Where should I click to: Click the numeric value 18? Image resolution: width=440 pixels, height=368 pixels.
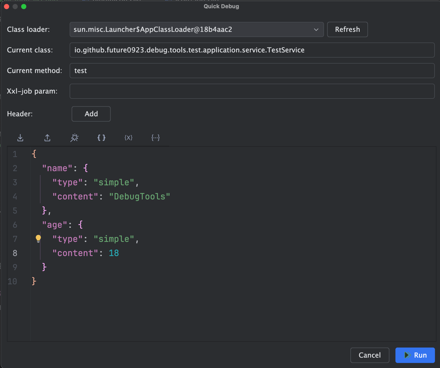click(x=113, y=253)
